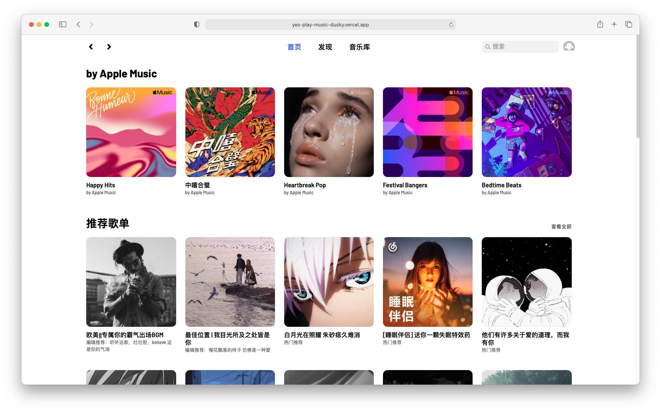Click the page's vertical scrollbar
The image size is (661, 413).
[638, 88]
